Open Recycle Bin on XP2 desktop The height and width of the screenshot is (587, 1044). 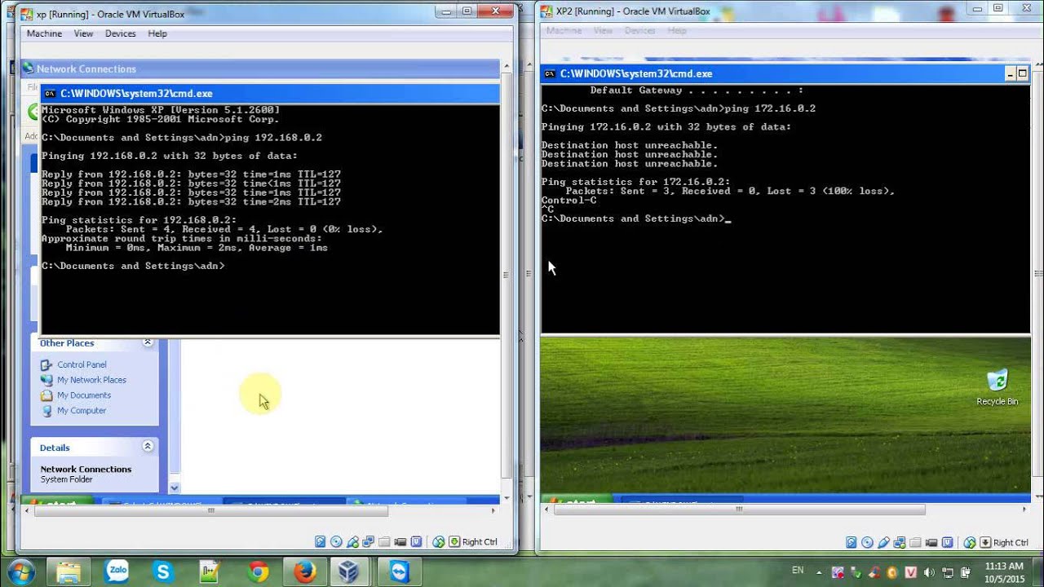point(997,387)
